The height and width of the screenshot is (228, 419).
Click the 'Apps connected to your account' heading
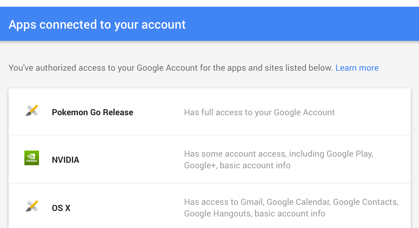[x=97, y=24]
